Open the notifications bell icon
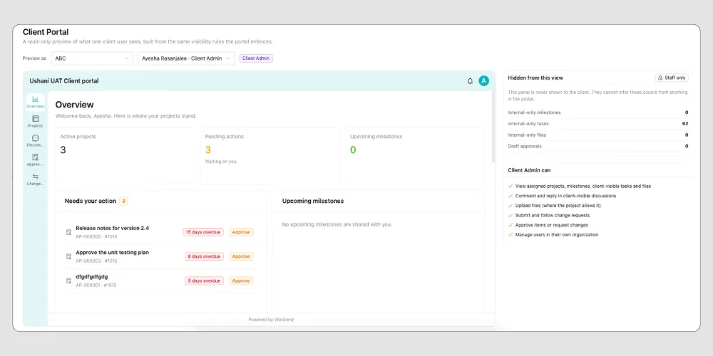 [x=470, y=81]
